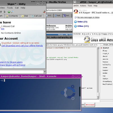The height and width of the screenshot is (113, 113).
Task: Open No new messages in Inbox link
Action: (88, 17)
